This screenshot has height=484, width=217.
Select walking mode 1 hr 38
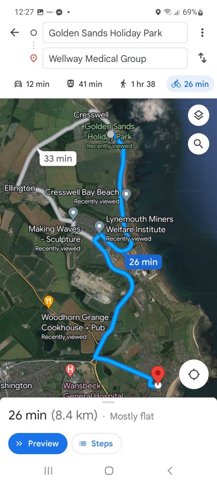(138, 84)
